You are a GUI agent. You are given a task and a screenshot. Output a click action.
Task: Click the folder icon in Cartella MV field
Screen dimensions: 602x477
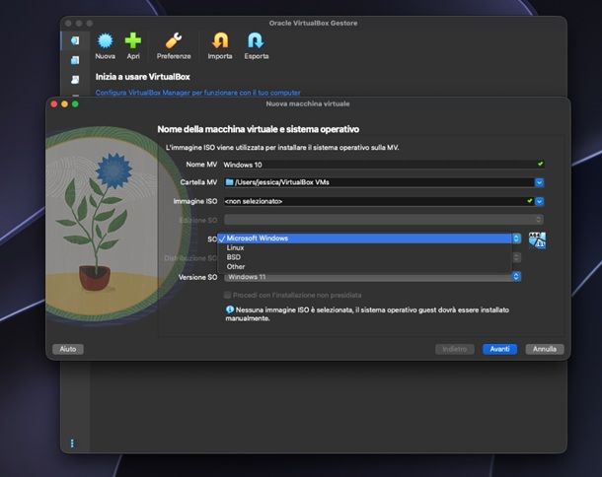pos(229,182)
